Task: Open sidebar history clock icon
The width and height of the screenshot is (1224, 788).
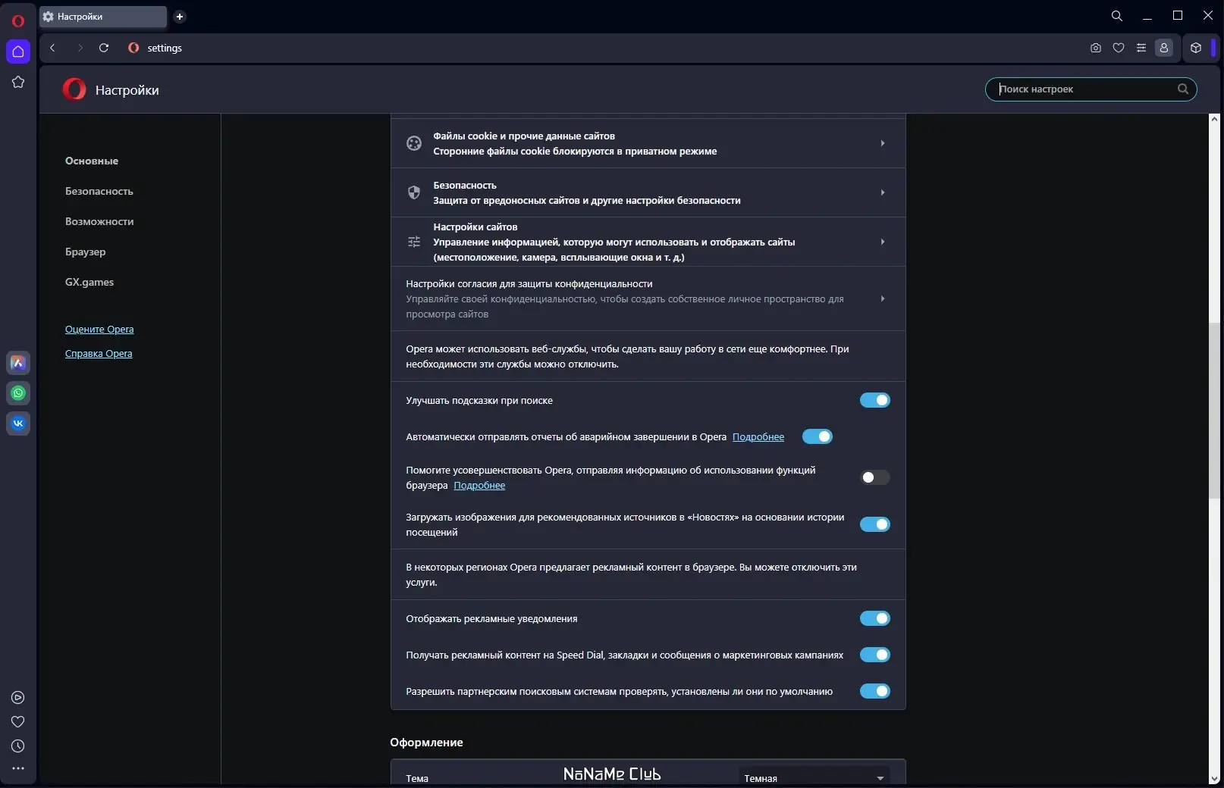Action: coord(18,746)
